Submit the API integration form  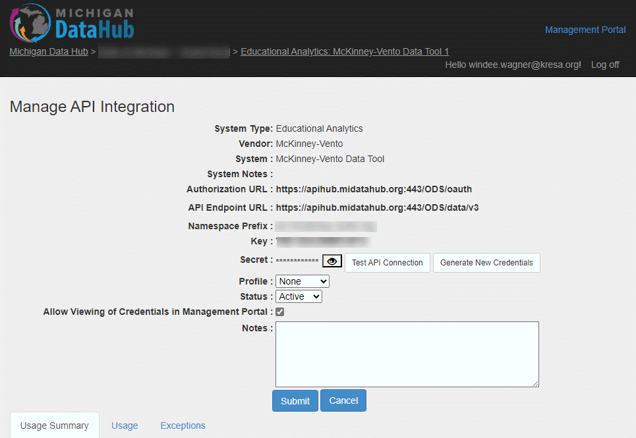click(295, 400)
